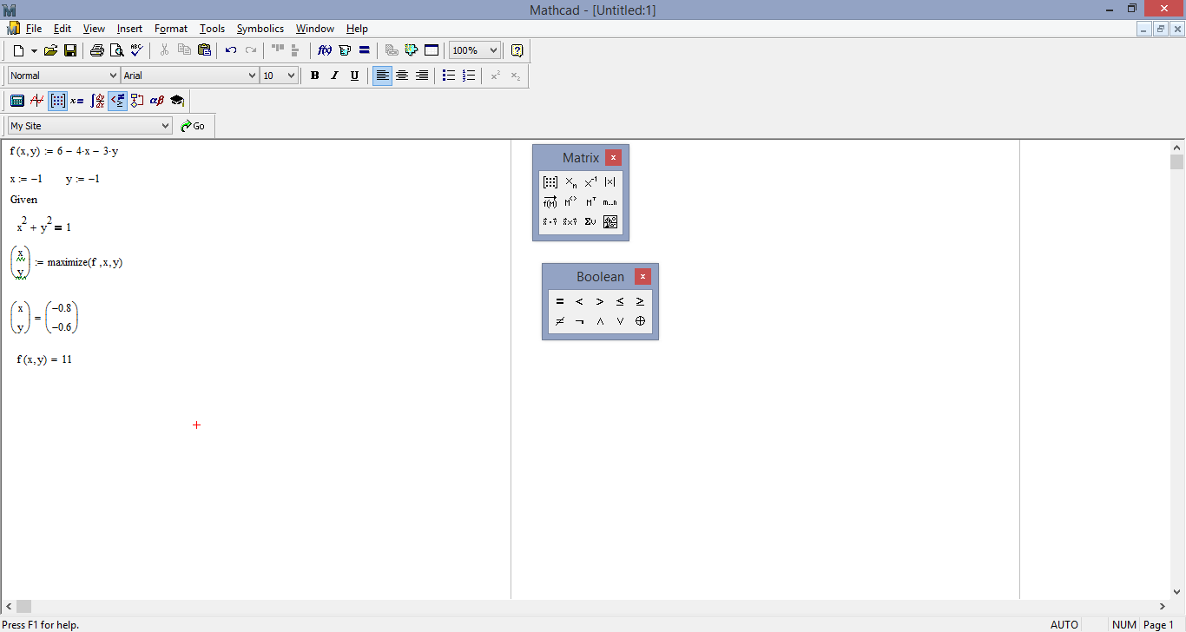The height and width of the screenshot is (632, 1186).
Task: Insert range variable m..n
Action: tap(610, 202)
